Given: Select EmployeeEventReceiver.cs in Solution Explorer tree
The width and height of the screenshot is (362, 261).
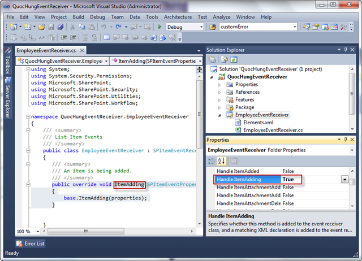Looking at the screenshot, I should 273,130.
